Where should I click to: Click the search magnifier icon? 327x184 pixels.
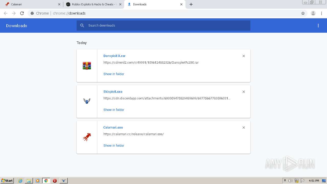pos(82,26)
